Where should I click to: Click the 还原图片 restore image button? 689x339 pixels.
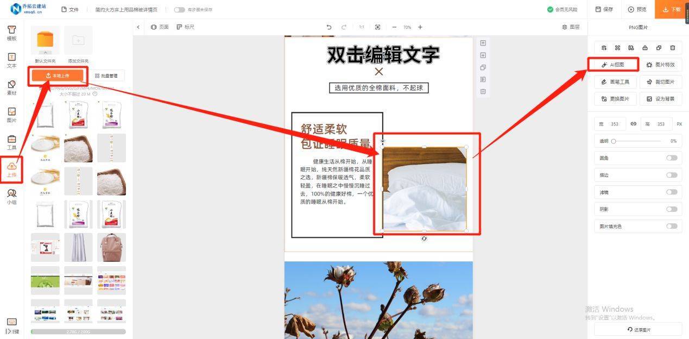point(639,329)
